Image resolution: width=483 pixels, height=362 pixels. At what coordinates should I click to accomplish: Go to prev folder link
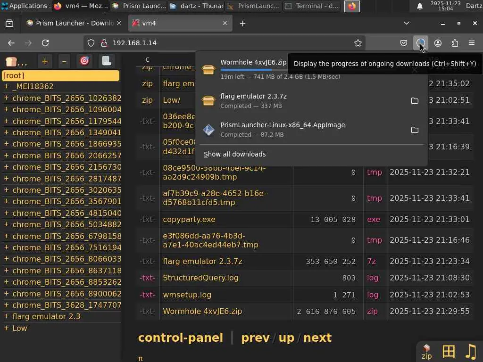255,337
